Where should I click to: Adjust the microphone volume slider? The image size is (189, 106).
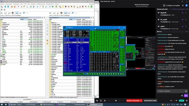coord(110,101)
